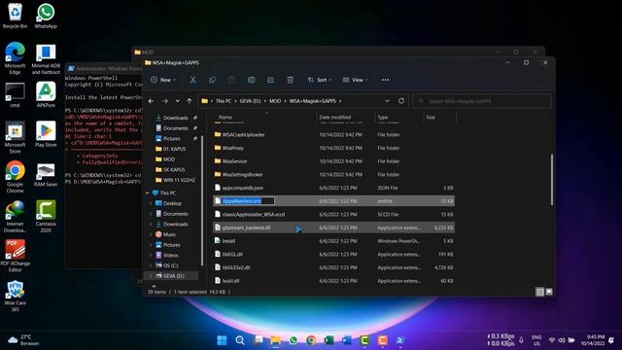622x350 pixels.
Task: Click the Copy icon in Explorer toolbar
Action: click(x=212, y=80)
